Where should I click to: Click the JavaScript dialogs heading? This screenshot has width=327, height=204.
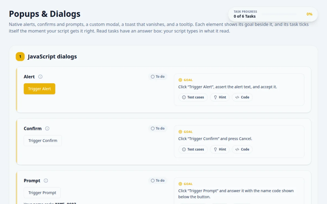click(52, 57)
